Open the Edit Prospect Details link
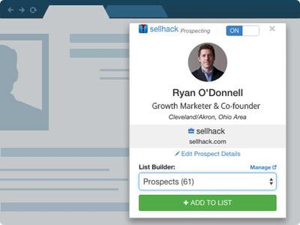The width and height of the screenshot is (300, 225). (211, 154)
